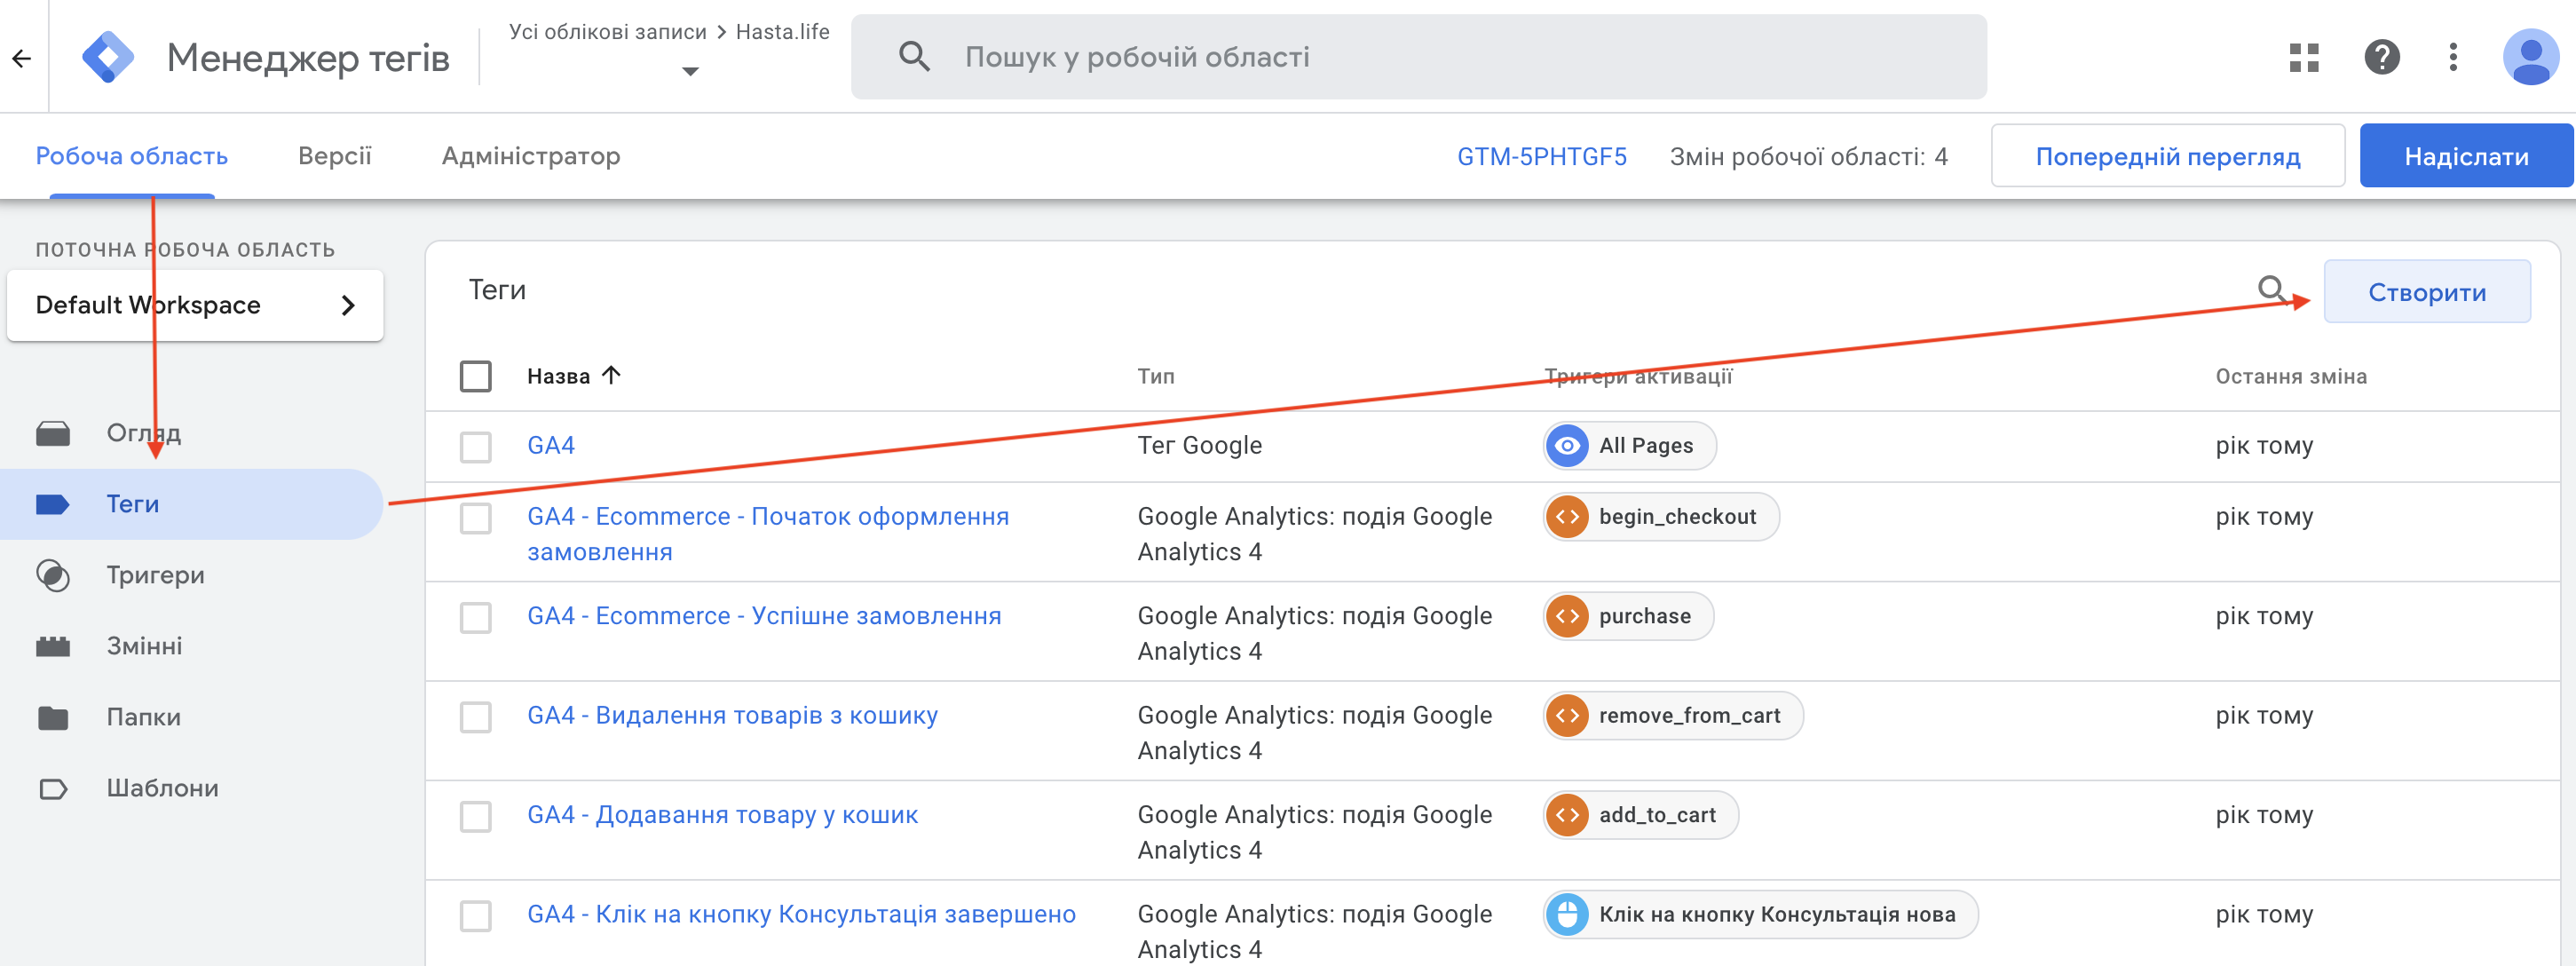Click Змін робочої області: 4 text
Screen dimensions: 2576x966
point(1808,156)
